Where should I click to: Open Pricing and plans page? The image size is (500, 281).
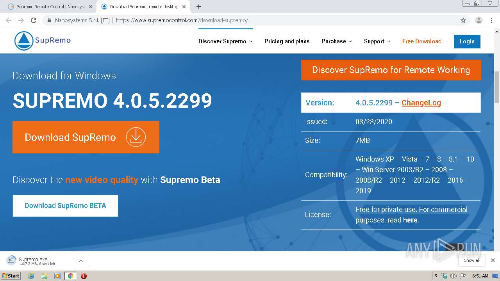coord(287,41)
